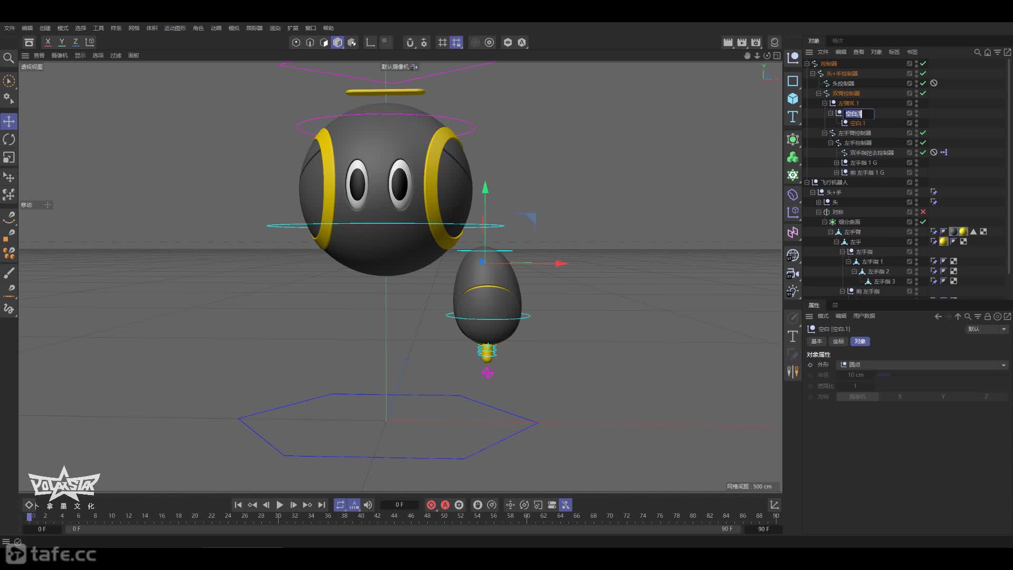This screenshot has height=570, width=1013.
Task: Click the highlighted model mode cube icon
Action: pos(338,42)
